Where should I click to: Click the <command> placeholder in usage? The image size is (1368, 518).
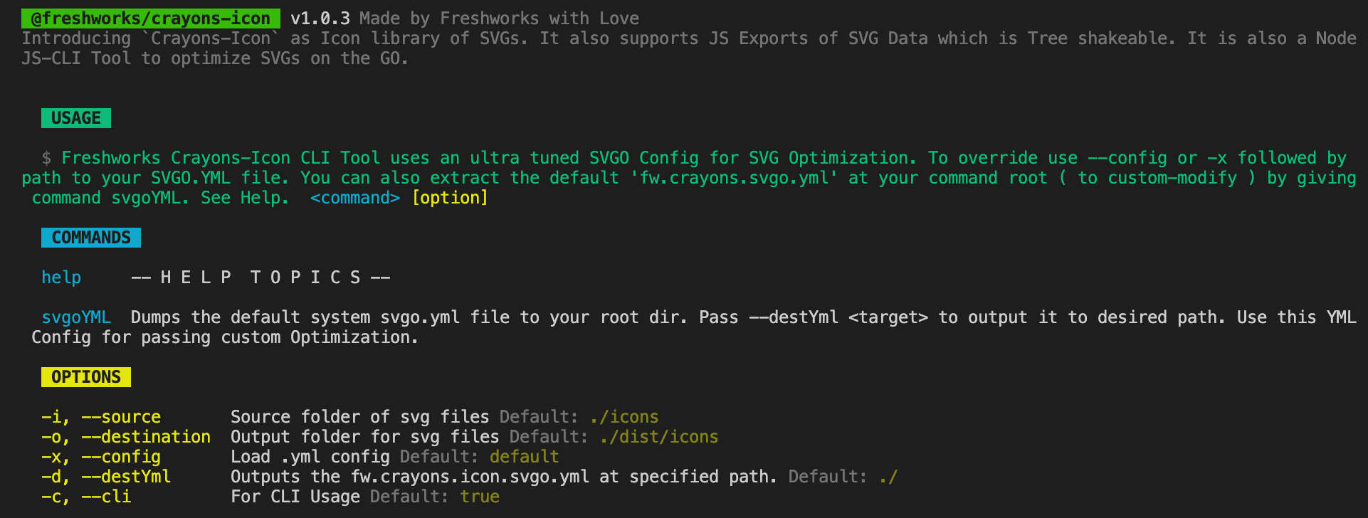tap(355, 197)
